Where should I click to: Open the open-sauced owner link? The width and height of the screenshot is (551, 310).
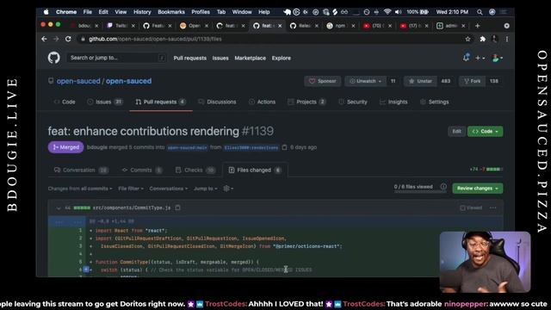[x=78, y=81]
